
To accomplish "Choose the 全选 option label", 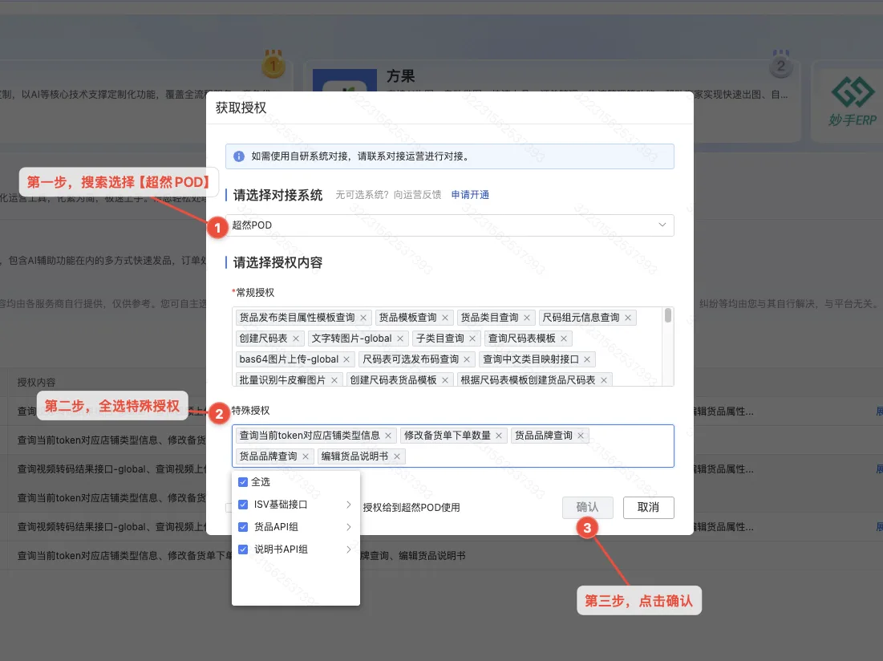I will (x=261, y=482).
